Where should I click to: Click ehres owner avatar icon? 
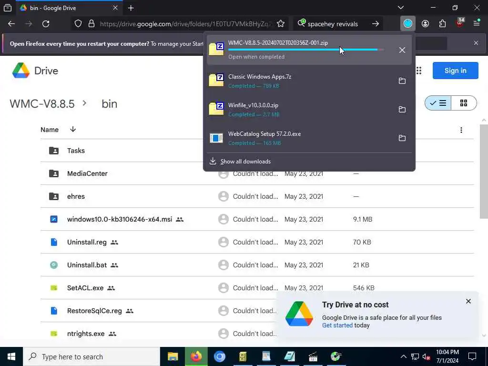(x=224, y=196)
